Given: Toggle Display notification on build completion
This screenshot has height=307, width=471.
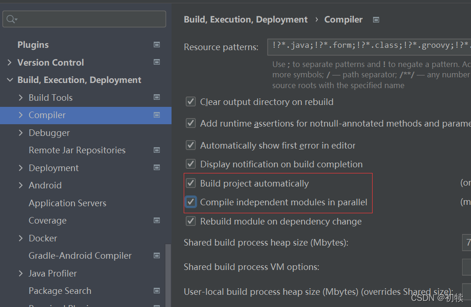Looking at the screenshot, I should [x=191, y=164].
